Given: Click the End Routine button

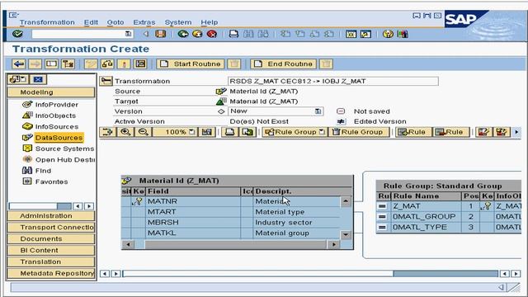Looking at the screenshot, I should (283, 64).
